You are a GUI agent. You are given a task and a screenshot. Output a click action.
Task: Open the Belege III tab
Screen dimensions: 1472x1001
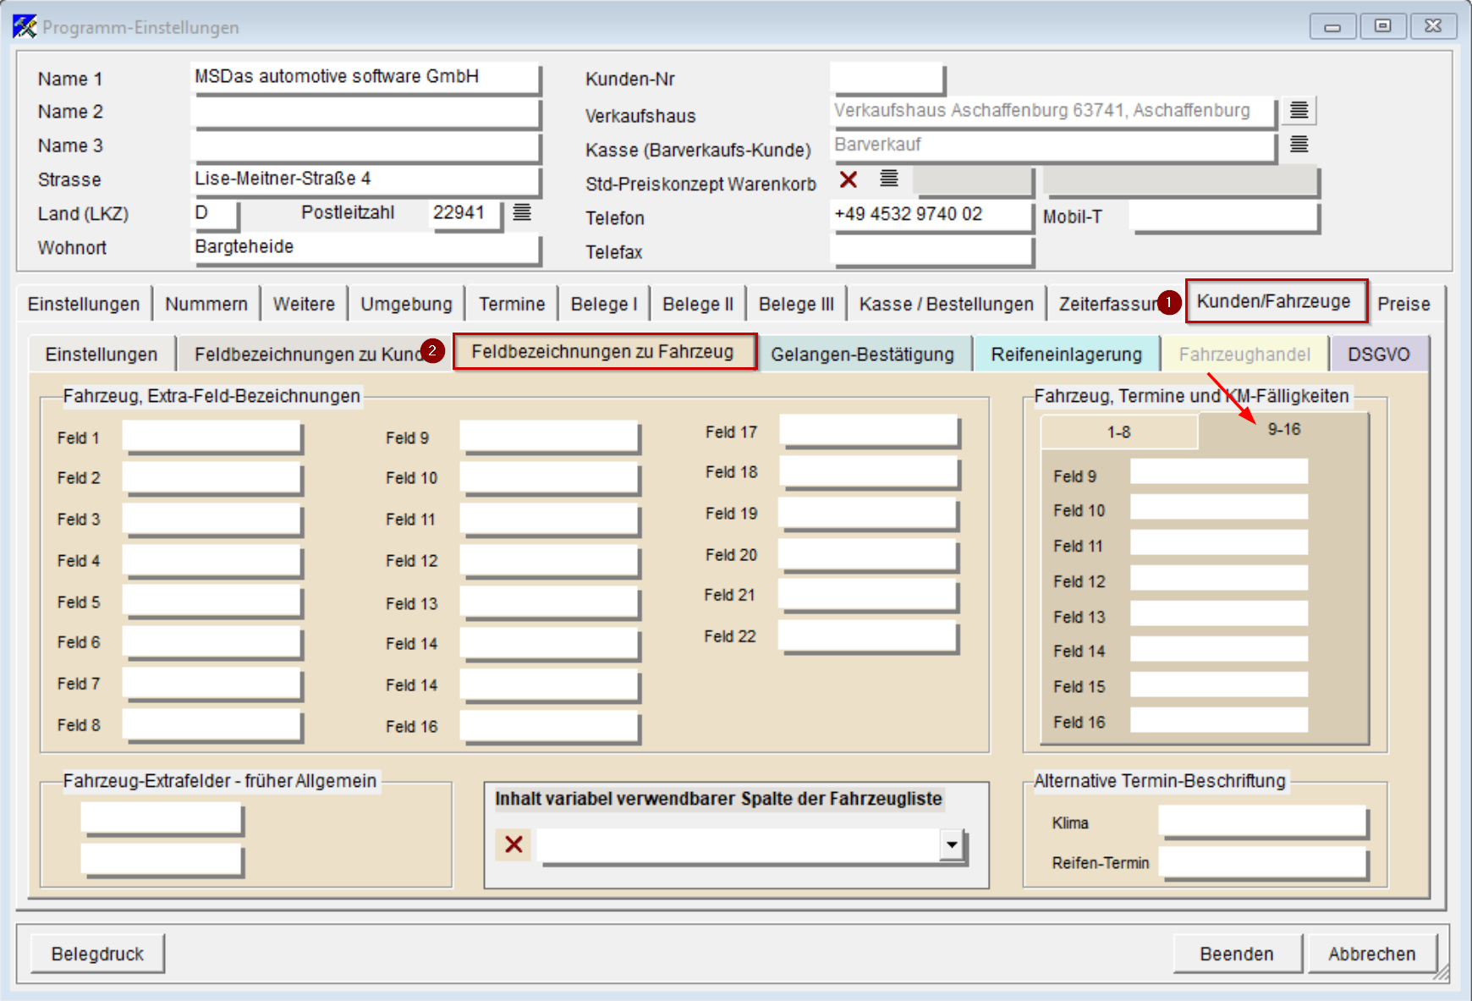pos(796,304)
